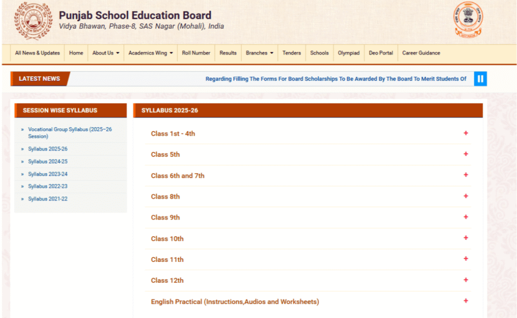Pause the latest news ticker
Screen dimensions: 517x318
481,79
